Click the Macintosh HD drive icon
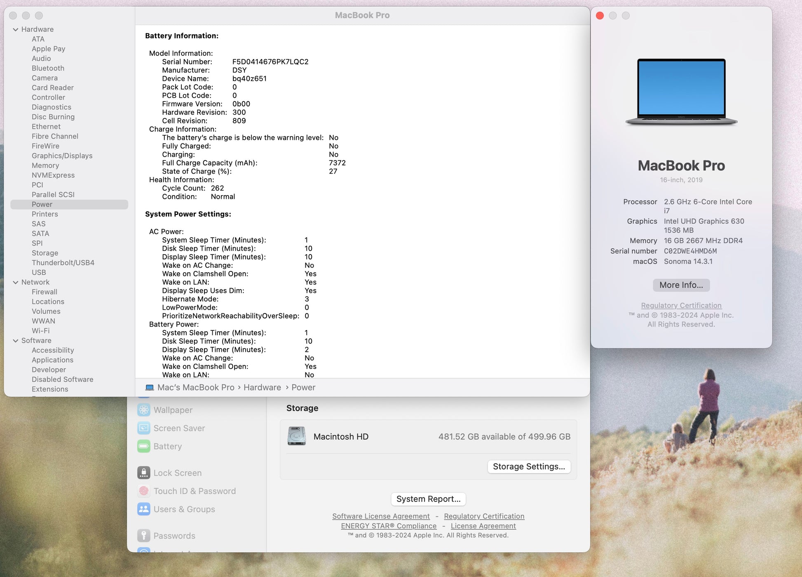 (296, 436)
